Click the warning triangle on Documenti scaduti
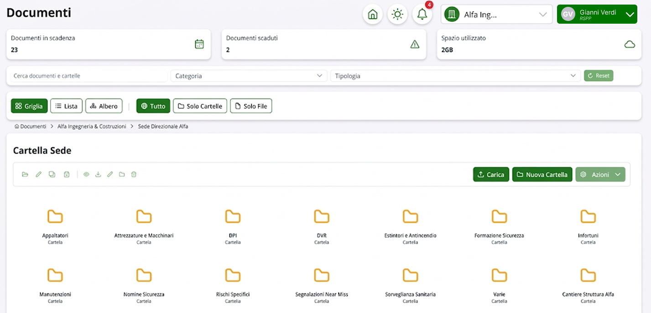651x313 pixels. [x=415, y=44]
